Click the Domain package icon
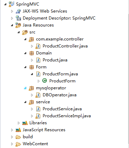129x148 pixels. [31, 53]
